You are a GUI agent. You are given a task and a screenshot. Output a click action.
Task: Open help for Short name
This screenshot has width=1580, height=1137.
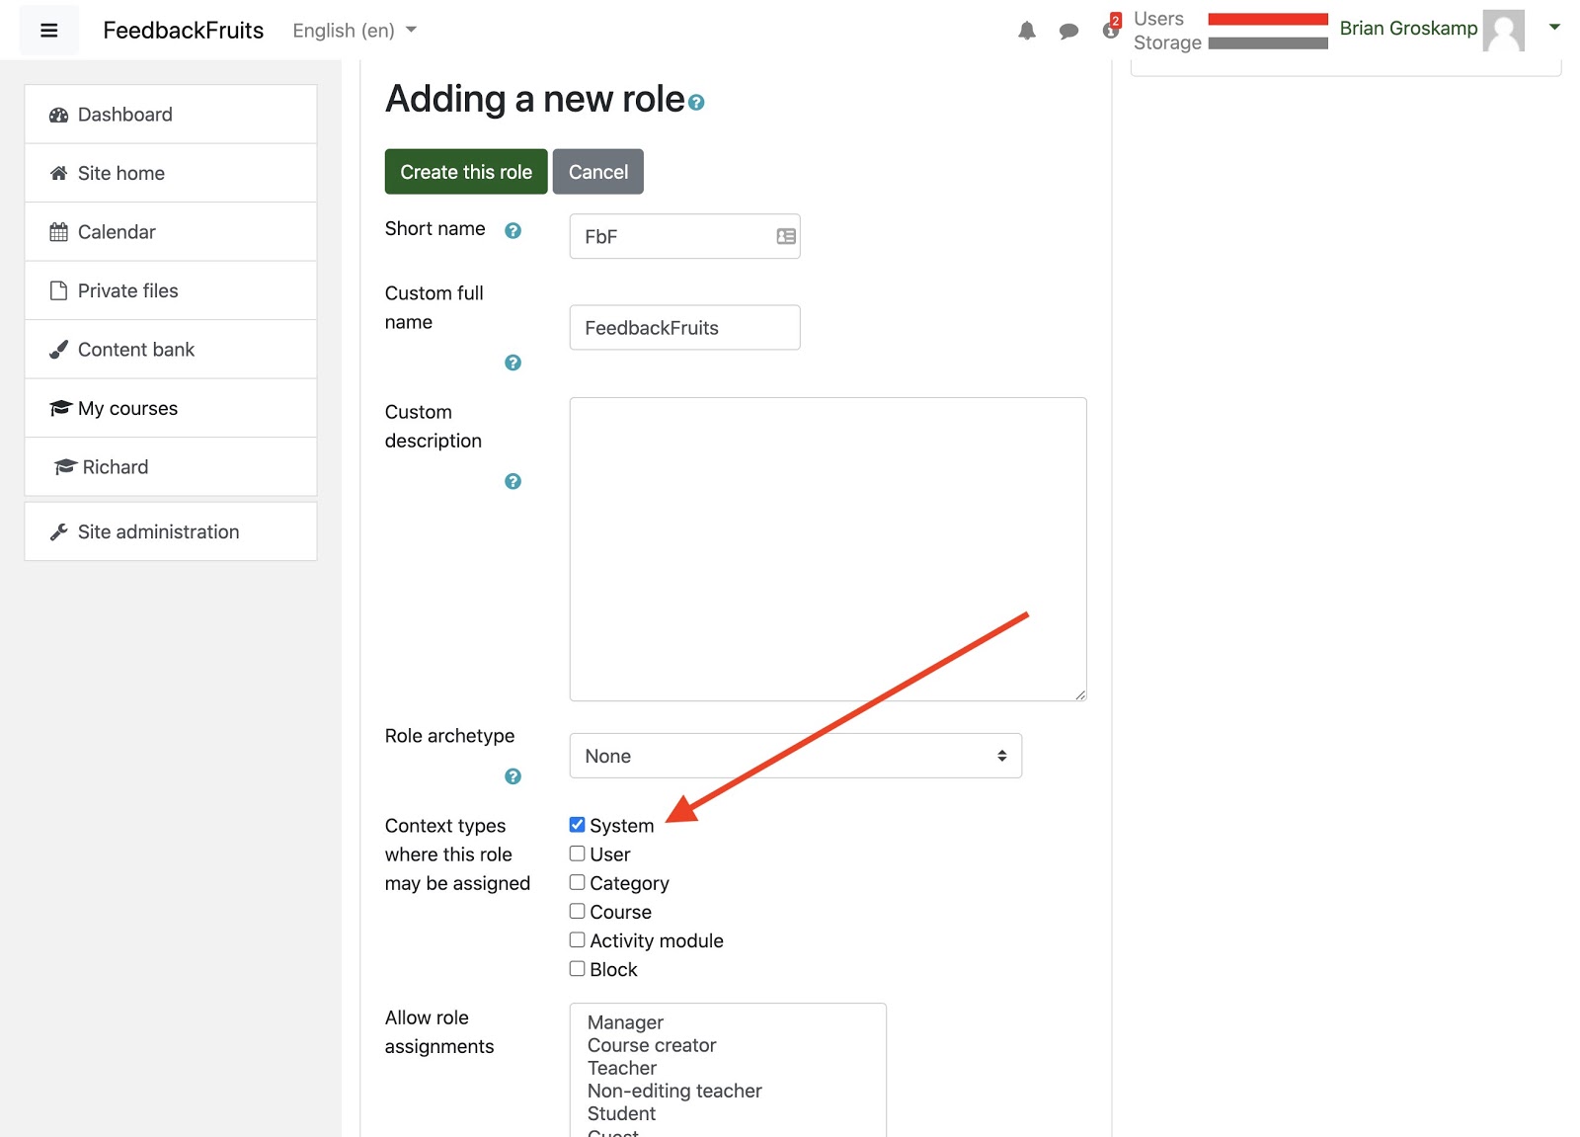513,231
